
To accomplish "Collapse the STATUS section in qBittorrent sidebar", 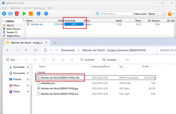I will click(x=3, y=21).
